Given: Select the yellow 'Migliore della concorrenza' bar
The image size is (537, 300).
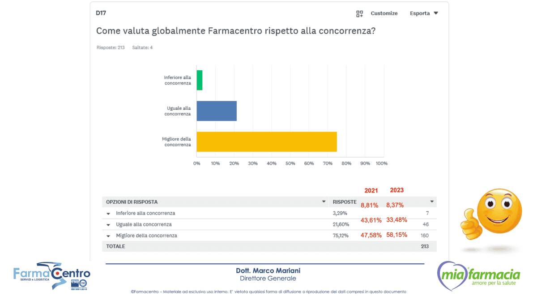Looking at the screenshot, I should 266,141.
